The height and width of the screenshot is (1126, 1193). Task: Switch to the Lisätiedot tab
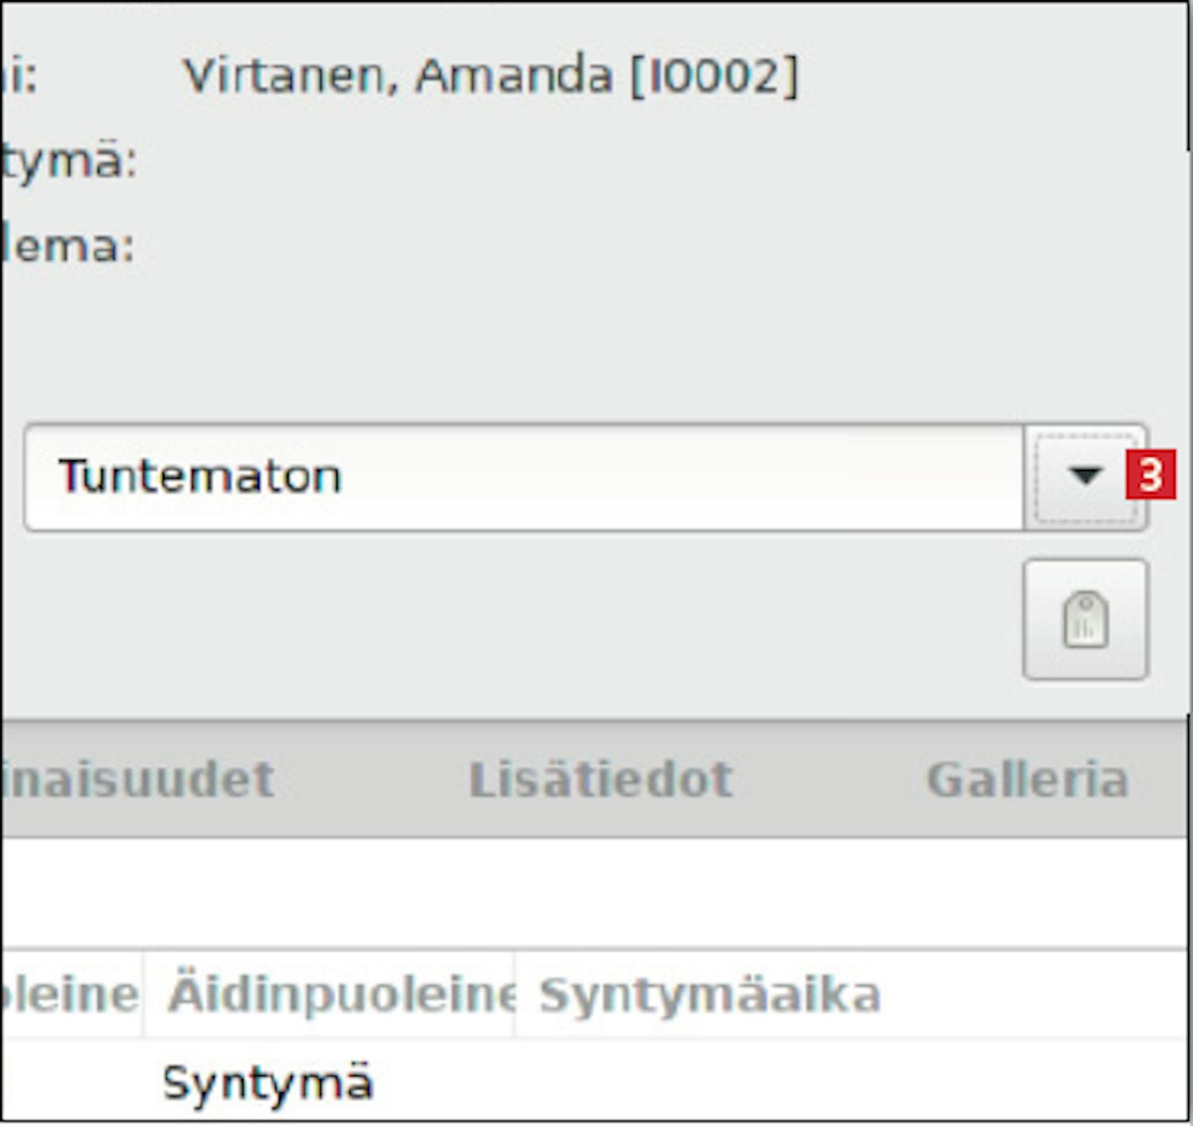tap(600, 779)
